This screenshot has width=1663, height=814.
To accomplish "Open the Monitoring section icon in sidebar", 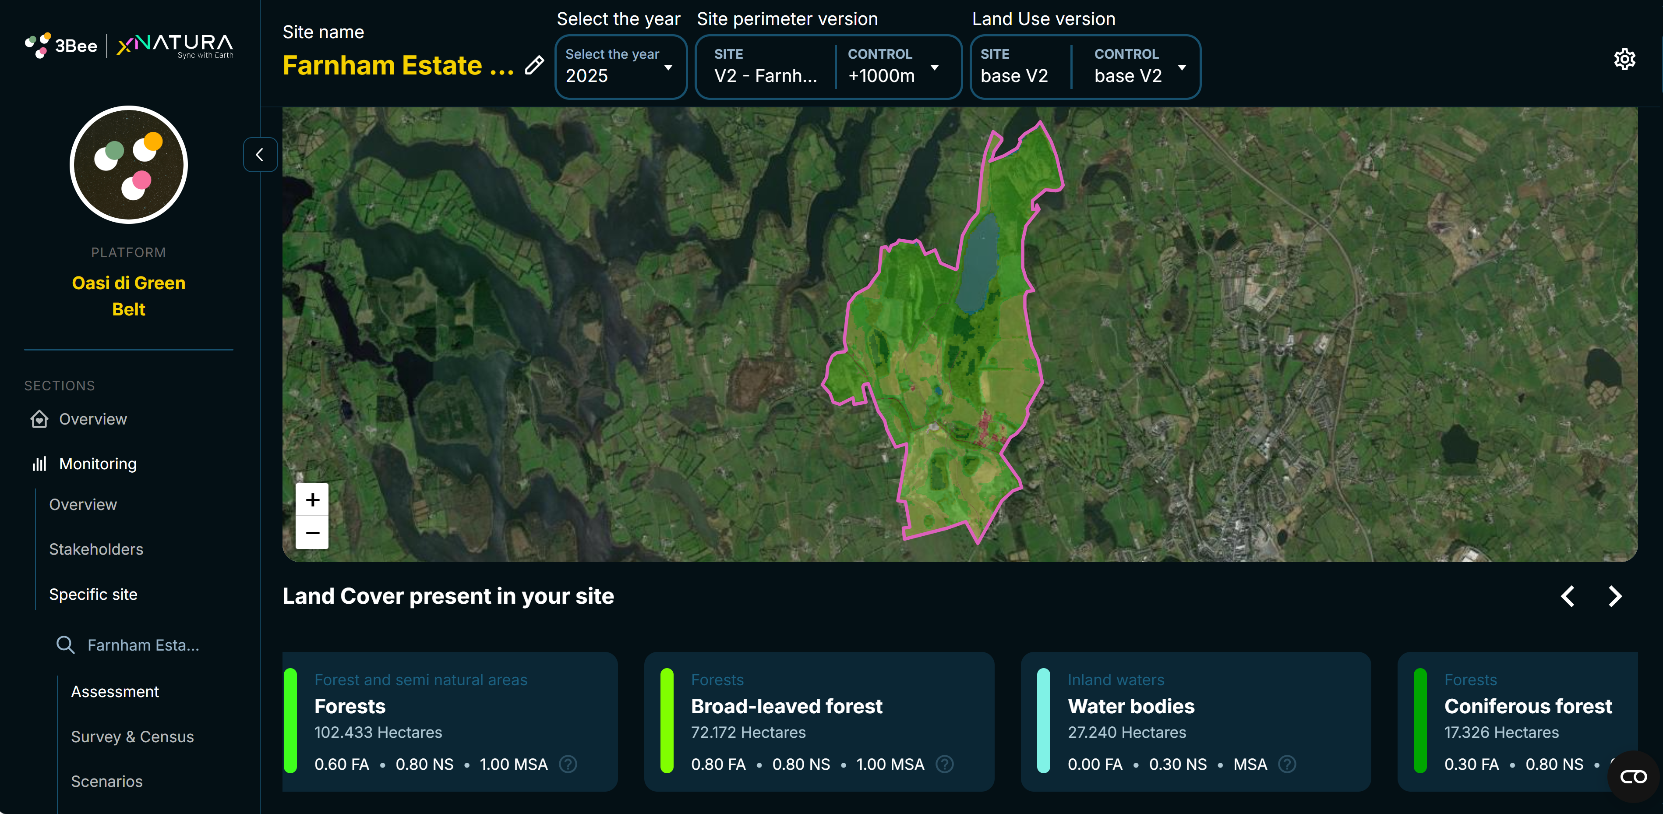I will point(39,464).
